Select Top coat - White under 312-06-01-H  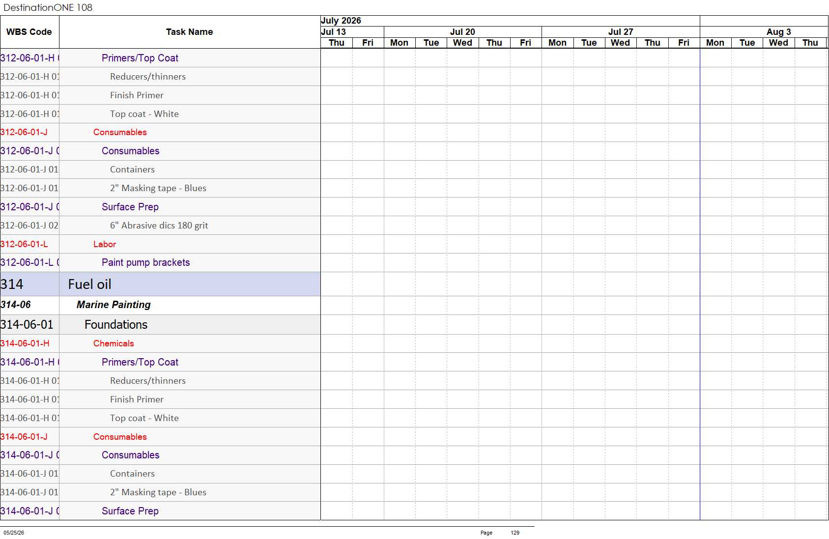pyautogui.click(x=144, y=114)
